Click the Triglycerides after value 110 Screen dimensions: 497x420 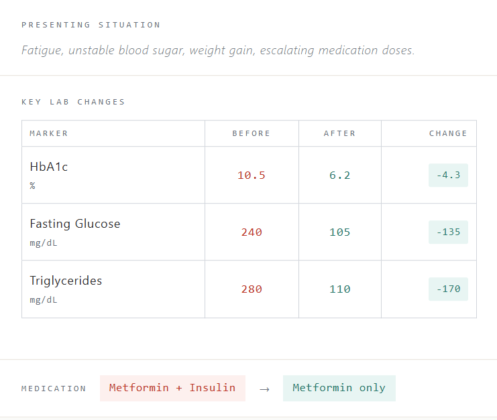tap(340, 289)
